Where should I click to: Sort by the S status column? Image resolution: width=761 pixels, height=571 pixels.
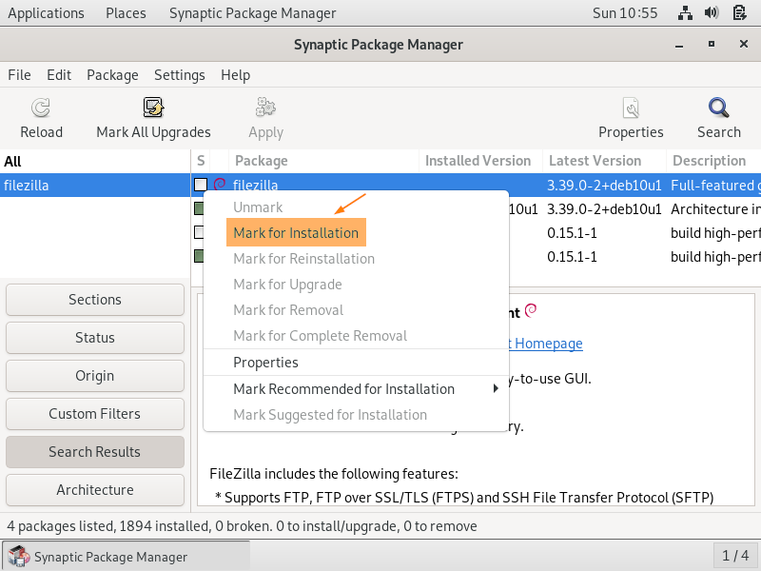[x=201, y=161]
